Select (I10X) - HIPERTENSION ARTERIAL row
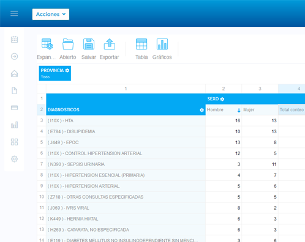 click(x=126, y=186)
